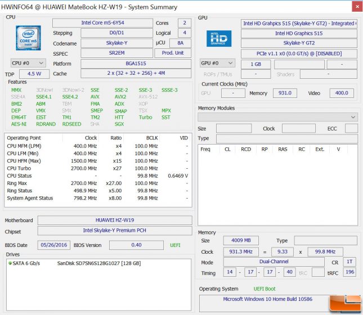Click the tRFC value 196
The image size is (363, 315).
tap(349, 272)
